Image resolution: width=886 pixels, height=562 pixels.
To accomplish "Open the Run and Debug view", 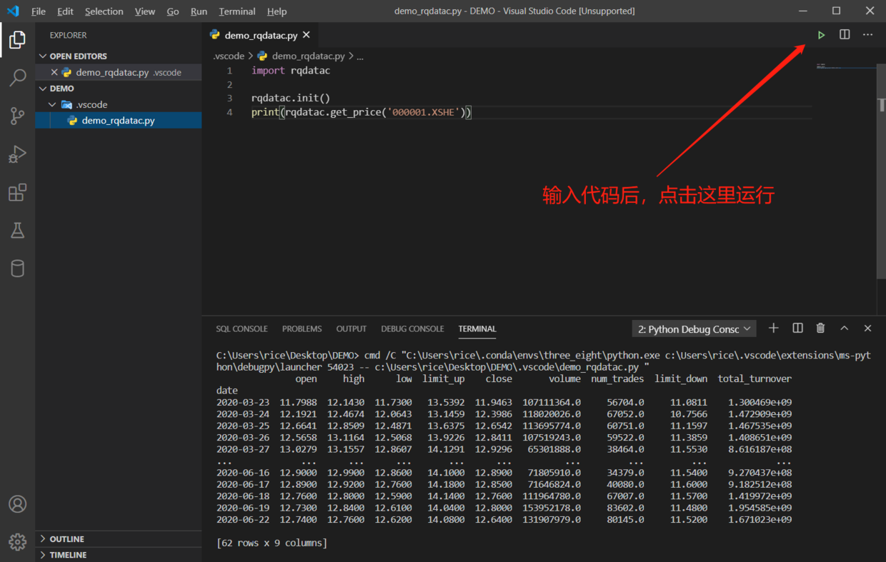I will tap(18, 154).
